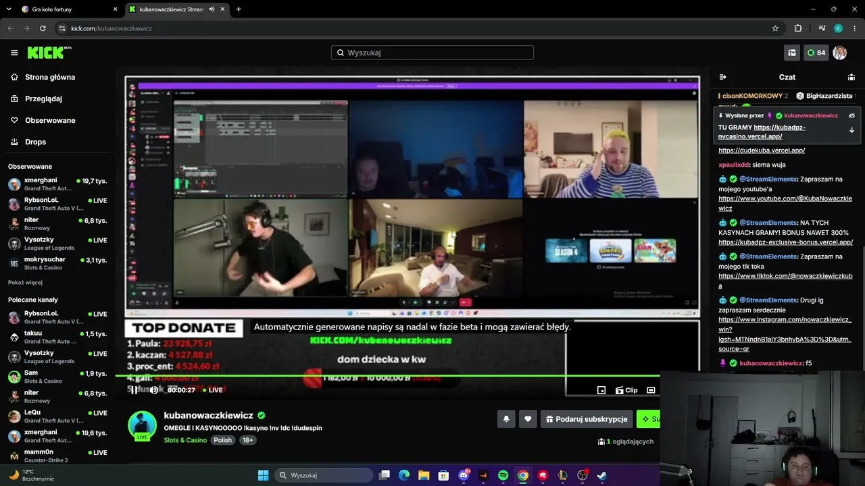This screenshot has width=865, height=486.
Task: Close the Gra koło fortuny tab
Action: point(115,9)
